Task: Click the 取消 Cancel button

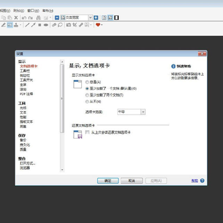Action: 132,181
